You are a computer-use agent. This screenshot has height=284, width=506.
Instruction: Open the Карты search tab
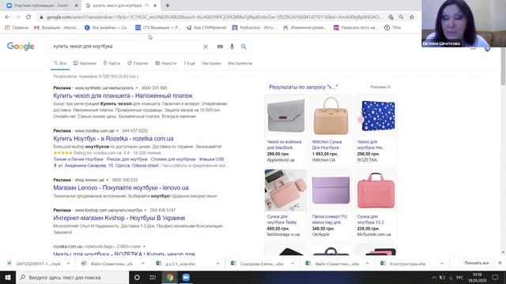[111, 63]
